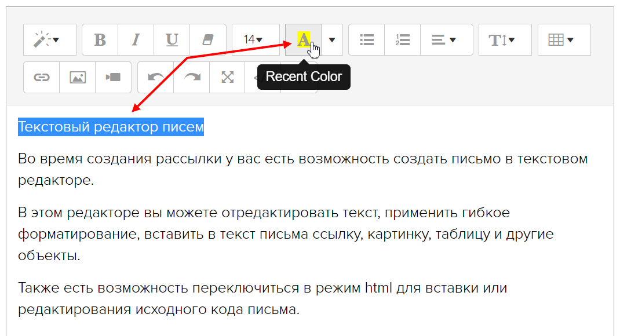Image resolution: width=620 pixels, height=336 pixels.
Task: Apply the yellow Recent Color button
Action: tap(303, 40)
